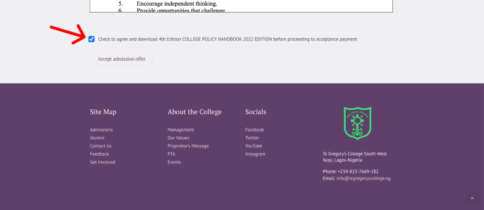Viewport: 484px width, 210px height.
Task: Open Get Involved link
Action: tap(102, 162)
